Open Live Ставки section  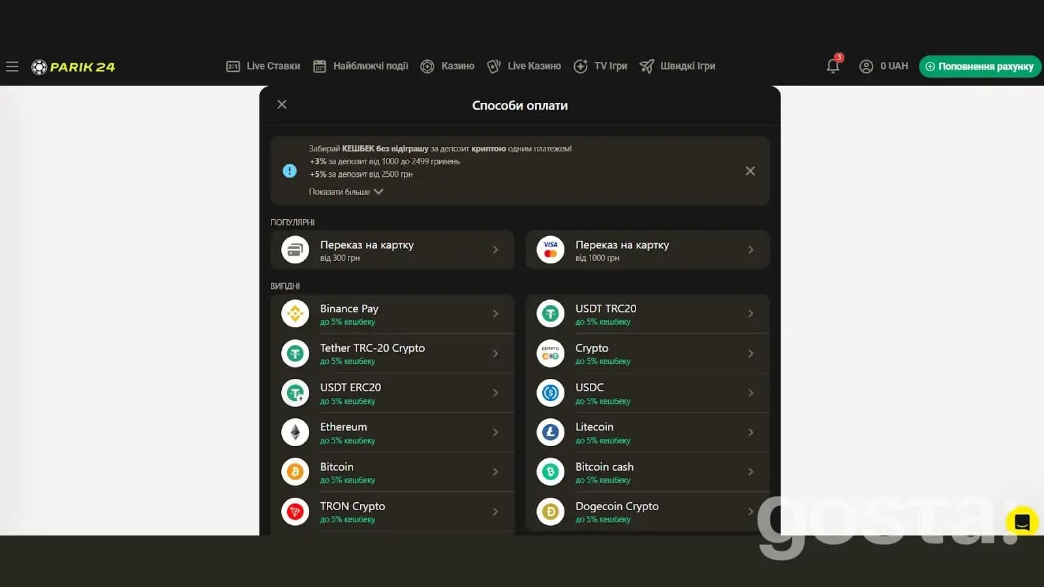pos(263,66)
